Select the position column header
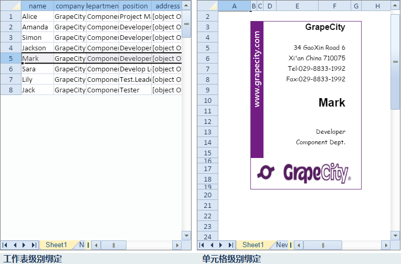Viewport: 401px width, 264px height. pos(135,6)
